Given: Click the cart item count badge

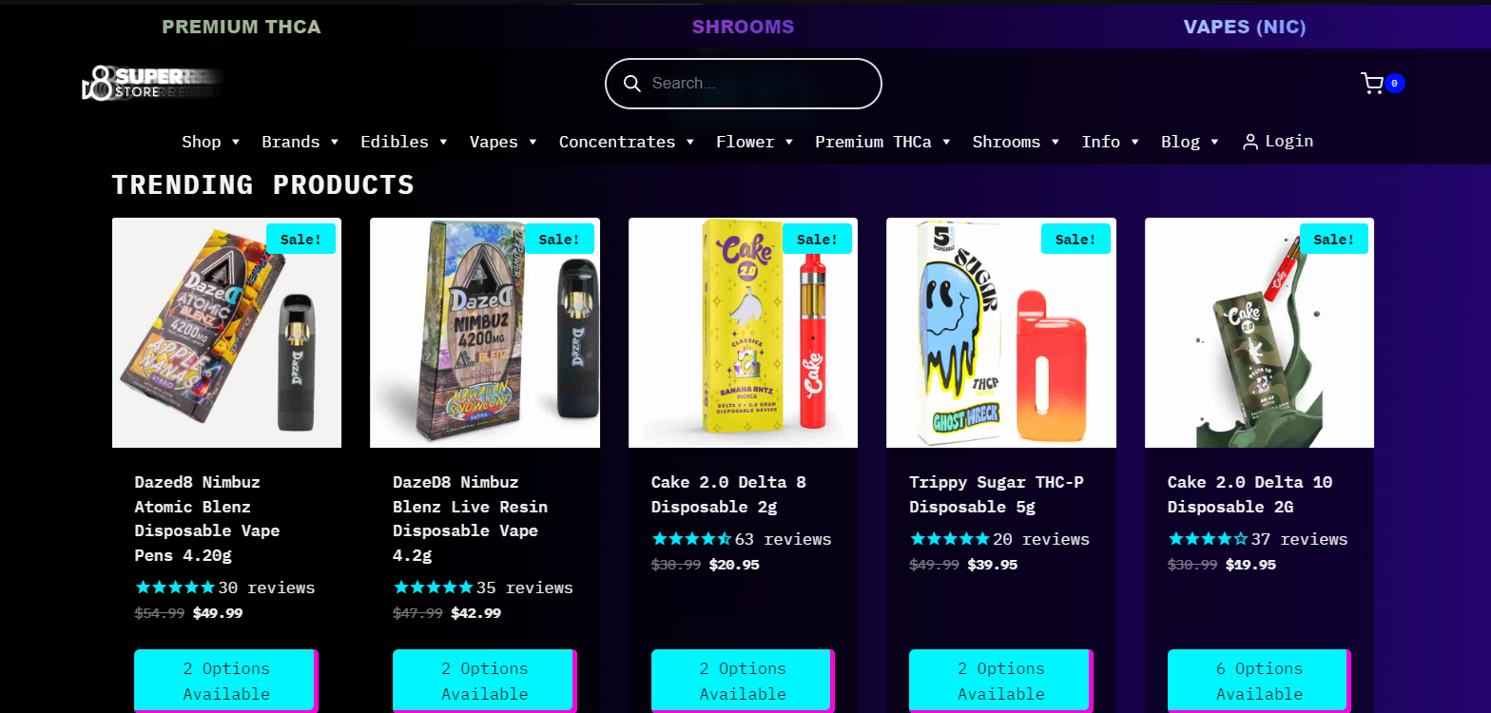Looking at the screenshot, I should [x=1394, y=84].
